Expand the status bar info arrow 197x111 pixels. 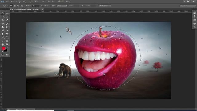[x=34, y=109]
